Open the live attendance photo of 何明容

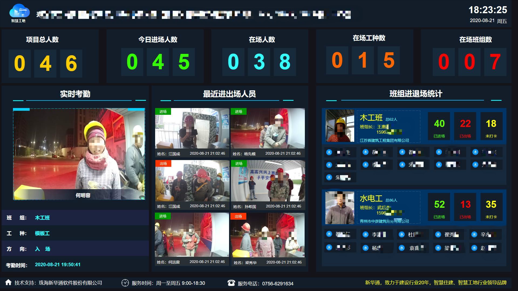point(79,154)
